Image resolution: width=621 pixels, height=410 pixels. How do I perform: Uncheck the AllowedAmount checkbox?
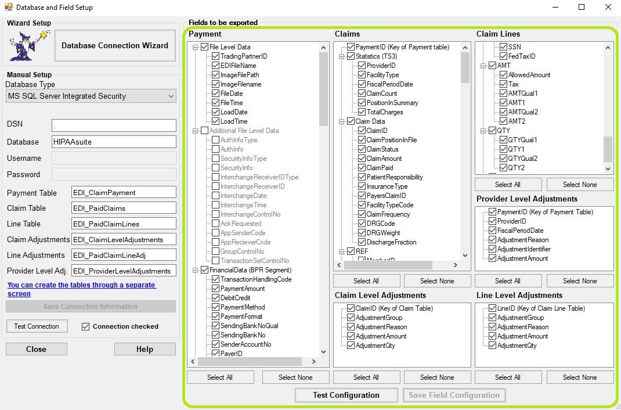503,75
